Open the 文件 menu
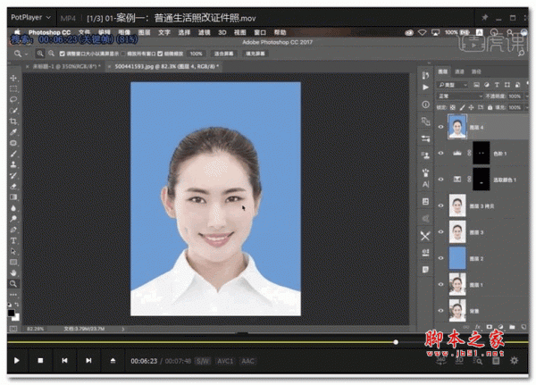The image size is (536, 385). (85, 32)
